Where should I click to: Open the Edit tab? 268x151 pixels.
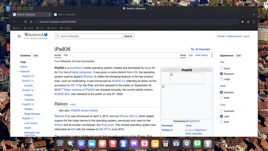(190, 55)
